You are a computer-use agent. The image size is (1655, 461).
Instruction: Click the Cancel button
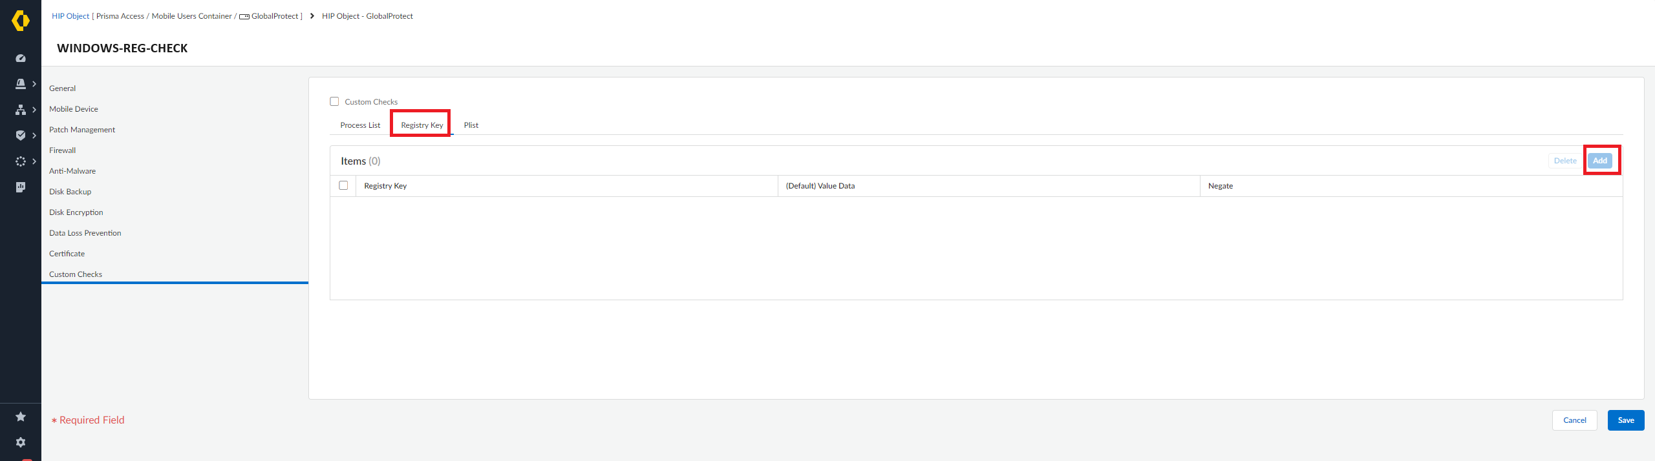[1575, 420]
